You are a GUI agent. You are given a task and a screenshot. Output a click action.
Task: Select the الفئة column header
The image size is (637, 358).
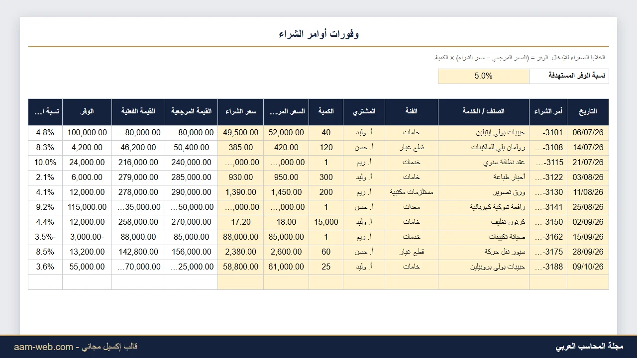pyautogui.click(x=411, y=112)
